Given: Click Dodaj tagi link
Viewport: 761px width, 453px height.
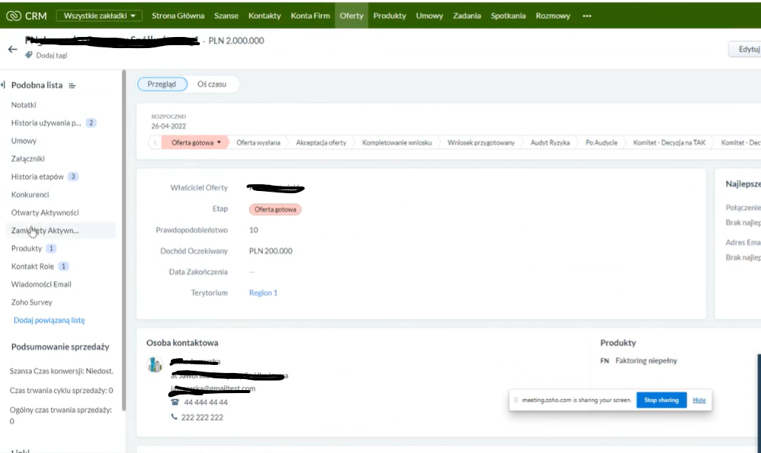Looking at the screenshot, I should [51, 56].
